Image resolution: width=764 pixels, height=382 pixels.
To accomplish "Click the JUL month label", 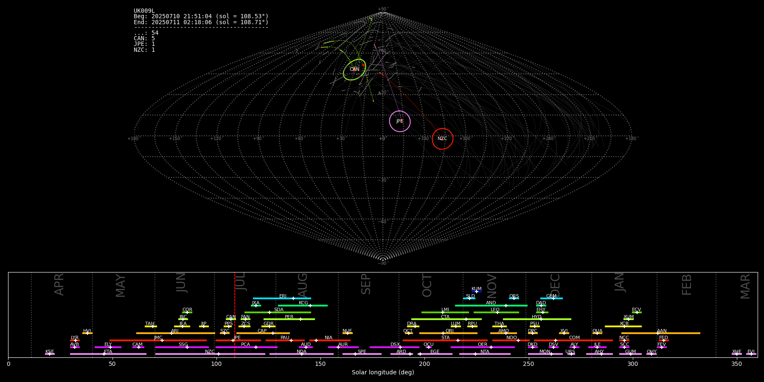I will tap(240, 281).
